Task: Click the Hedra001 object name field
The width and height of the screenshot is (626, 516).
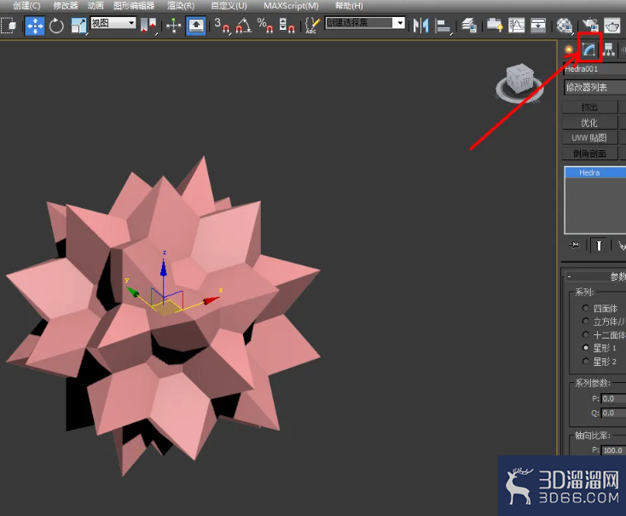Action: [x=594, y=69]
